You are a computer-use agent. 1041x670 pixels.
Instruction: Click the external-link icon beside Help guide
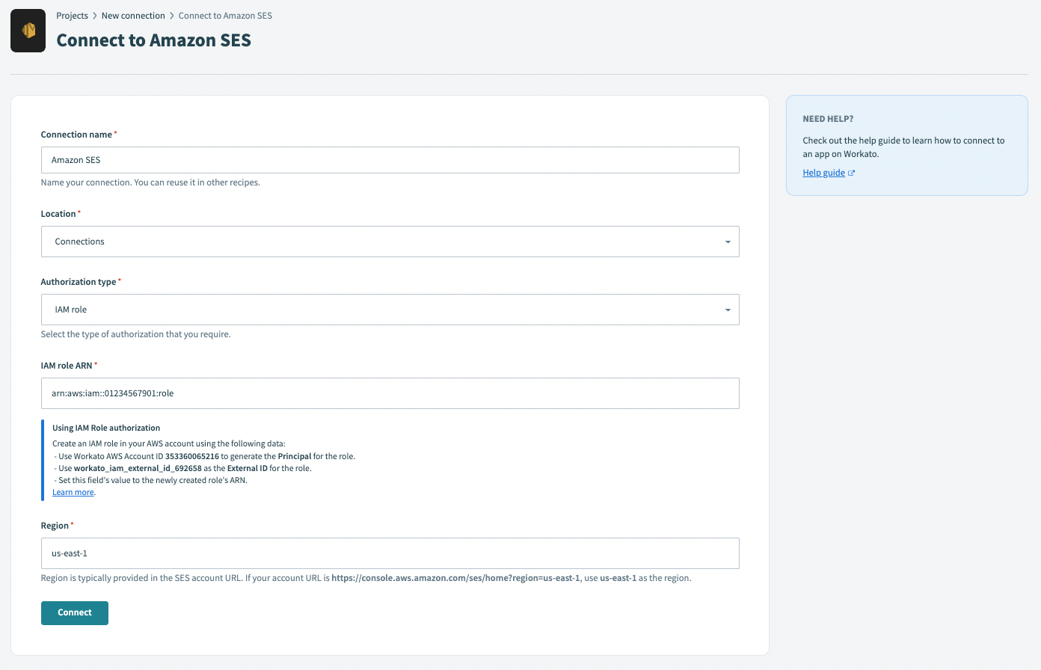click(850, 172)
